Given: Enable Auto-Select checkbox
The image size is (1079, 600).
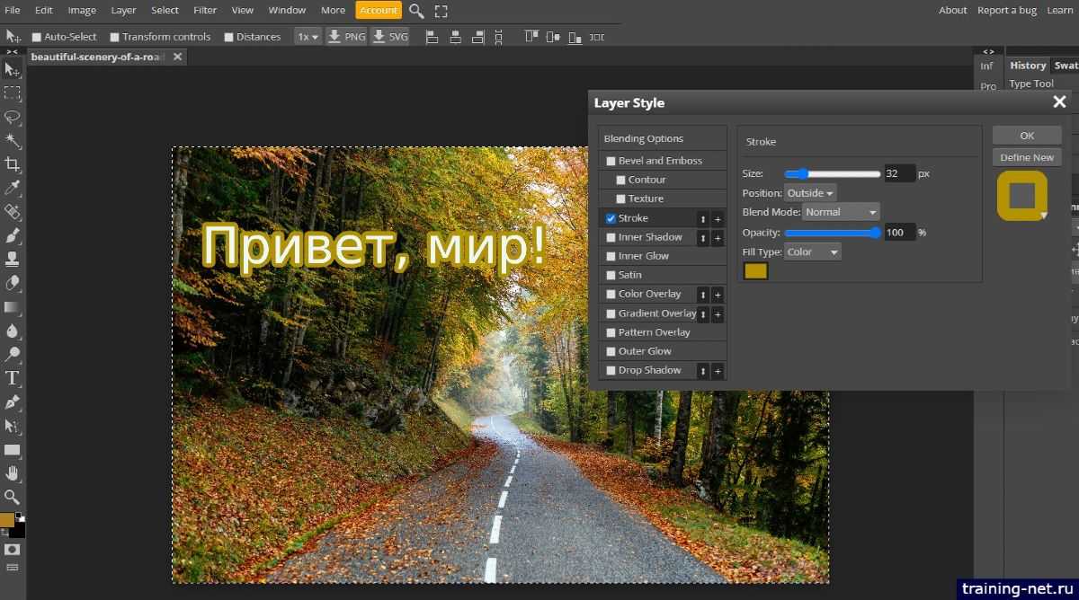Looking at the screenshot, I should coord(37,37).
